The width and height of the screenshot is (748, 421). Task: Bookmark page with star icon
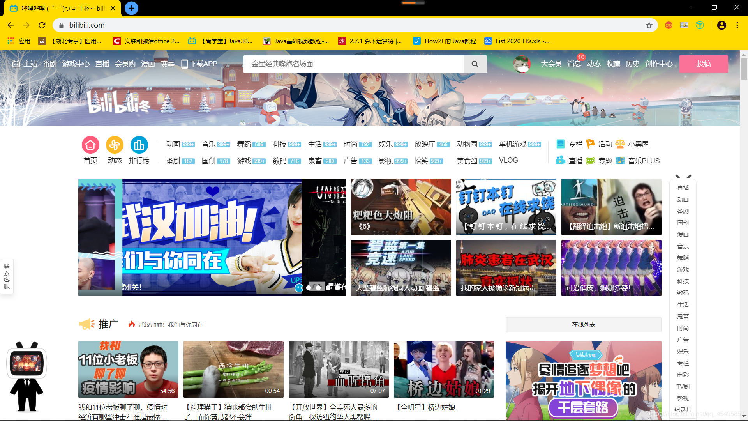pyautogui.click(x=649, y=25)
